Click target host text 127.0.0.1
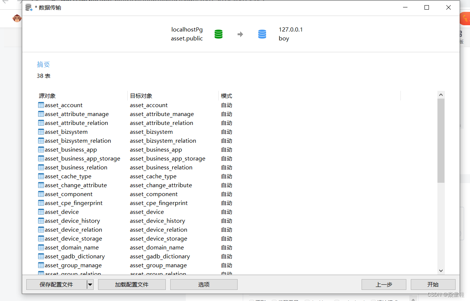 (x=291, y=30)
